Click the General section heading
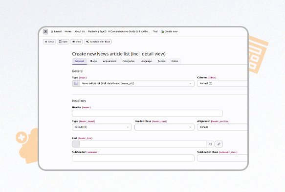 [78, 71]
